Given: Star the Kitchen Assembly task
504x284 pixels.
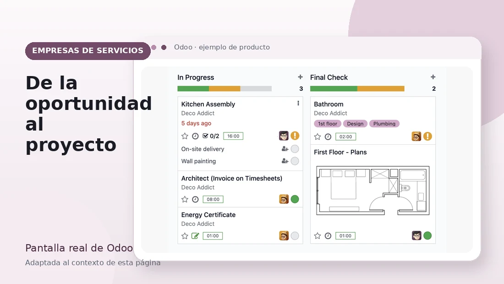Looking at the screenshot, I should pyautogui.click(x=185, y=136).
